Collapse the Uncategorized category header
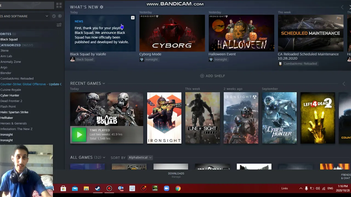Image resolution: width=351 pixels, height=197 pixels. point(16,45)
